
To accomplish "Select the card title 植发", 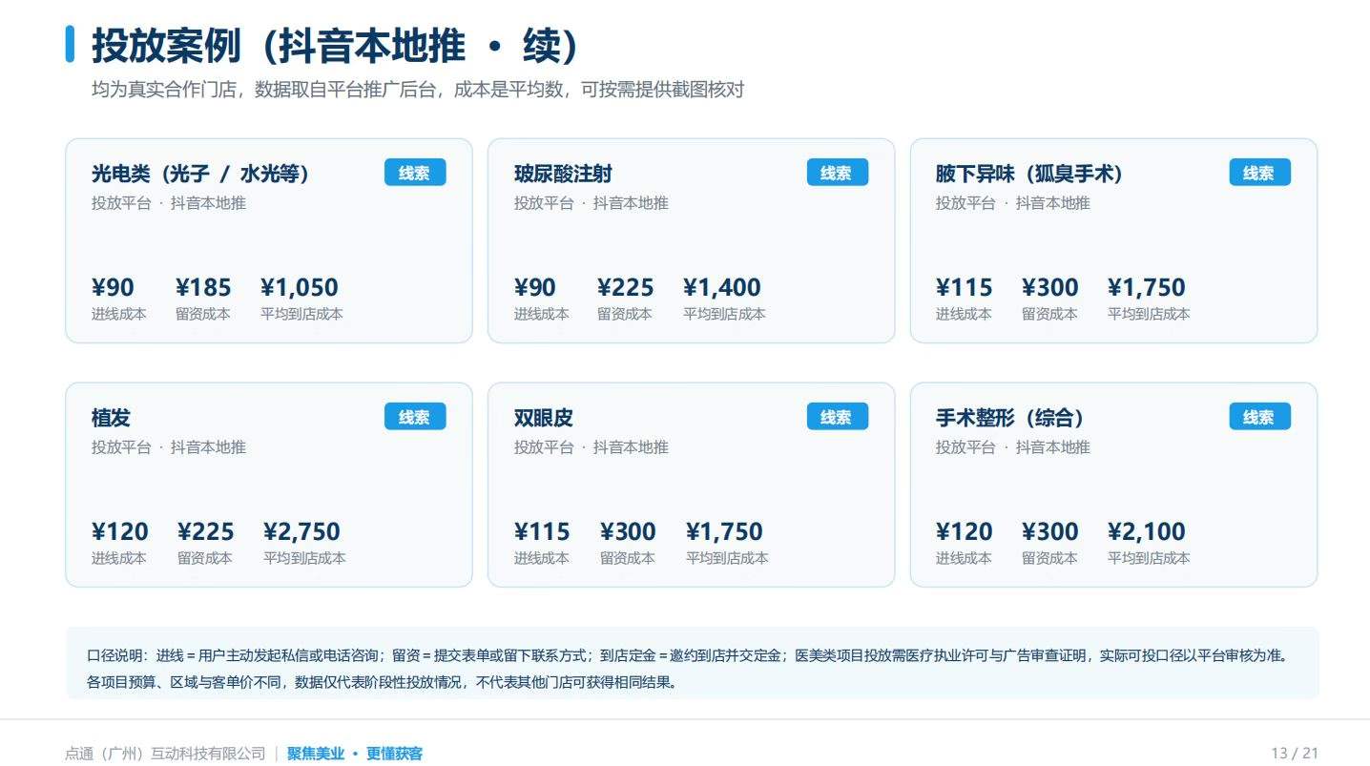I will pyautogui.click(x=111, y=418).
